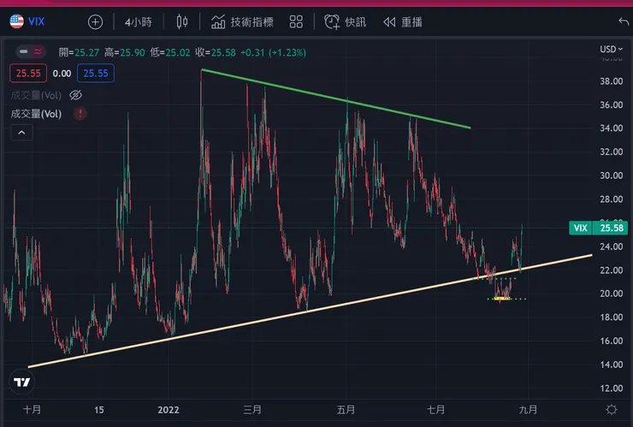Click the undo arrow icon

(624, 21)
